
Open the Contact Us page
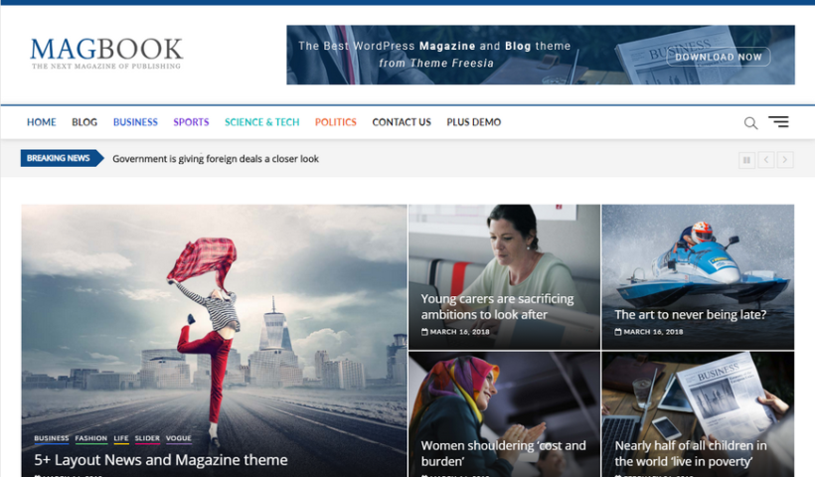coord(402,122)
